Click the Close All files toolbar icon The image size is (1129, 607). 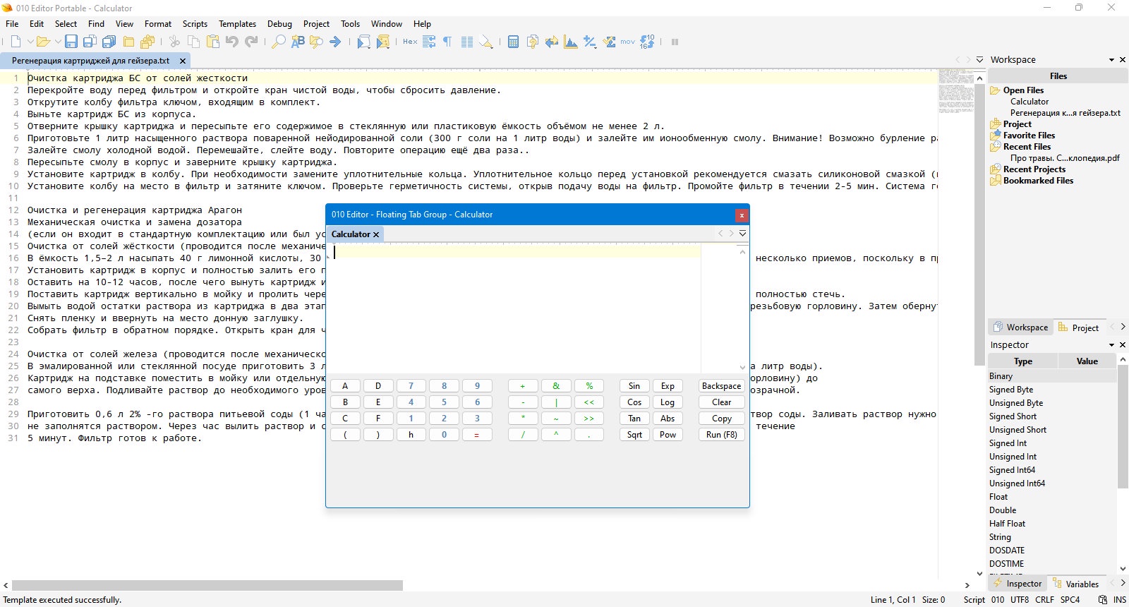coord(147,42)
